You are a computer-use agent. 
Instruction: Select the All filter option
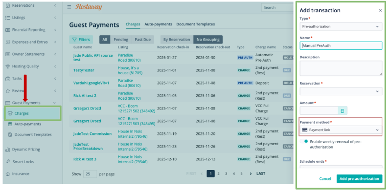click(105, 40)
